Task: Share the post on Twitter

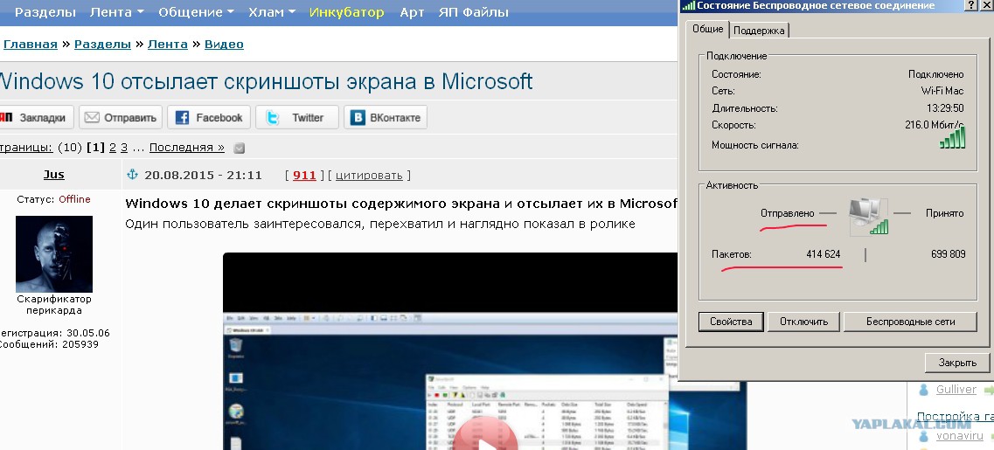Action: click(x=296, y=117)
